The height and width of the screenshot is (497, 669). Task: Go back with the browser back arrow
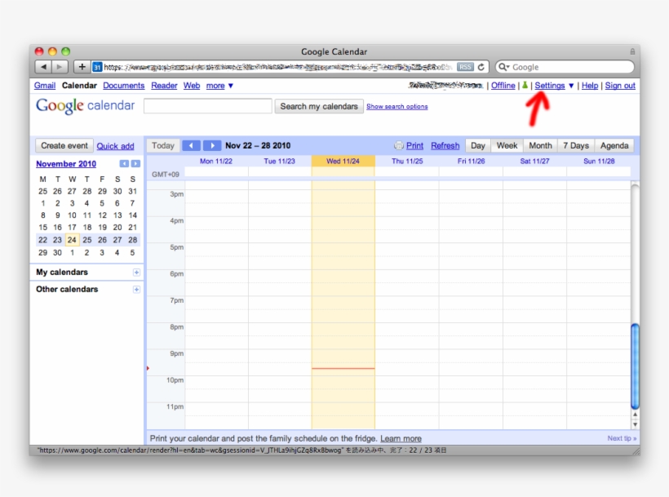43,67
